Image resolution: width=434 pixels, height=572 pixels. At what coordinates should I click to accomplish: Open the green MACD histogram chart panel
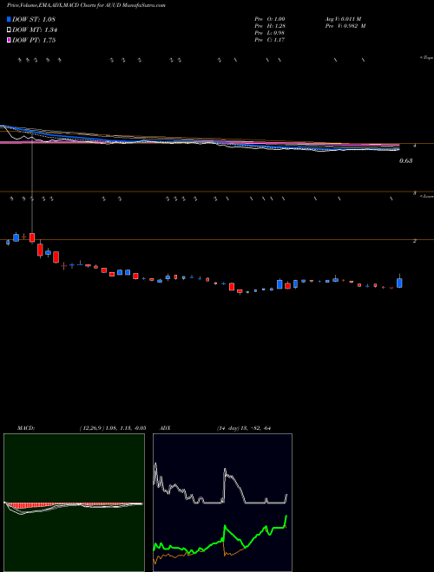point(74,503)
